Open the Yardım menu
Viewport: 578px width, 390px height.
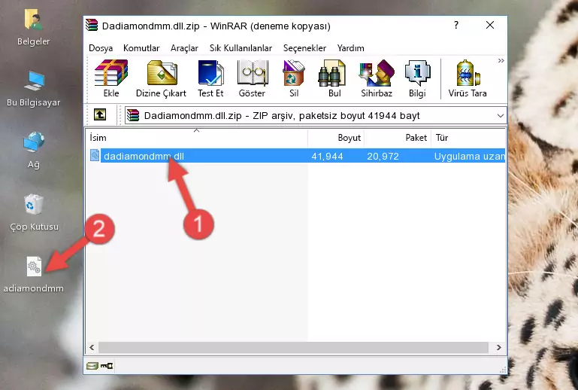[x=350, y=48]
